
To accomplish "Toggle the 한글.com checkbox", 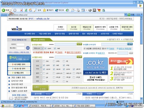I will [42, 48].
